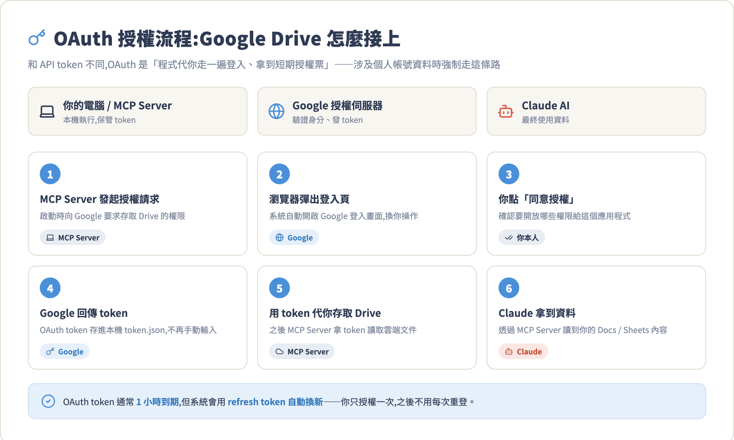Click the robot icon in the Claude tag

509,352
